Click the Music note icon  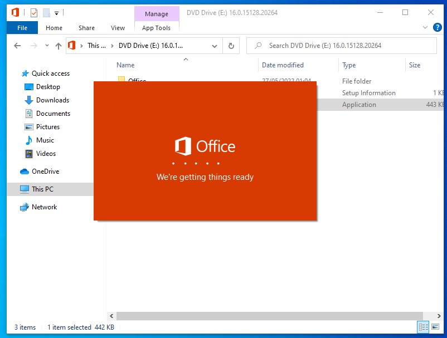pyautogui.click(x=29, y=140)
